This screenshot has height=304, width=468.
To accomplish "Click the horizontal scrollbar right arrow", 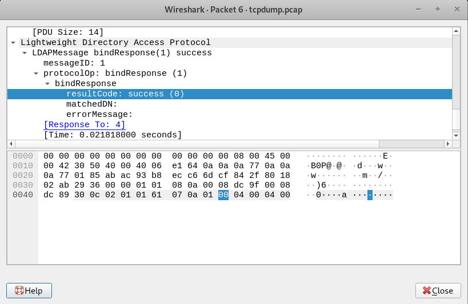I will (447, 144).
